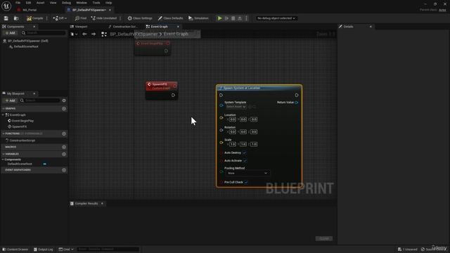Switch to the Construction Script tab
The height and width of the screenshot is (253, 450).
pyautogui.click(x=124, y=27)
